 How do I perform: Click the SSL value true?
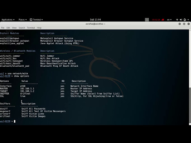pyautogui.click(x=23, y=96)
